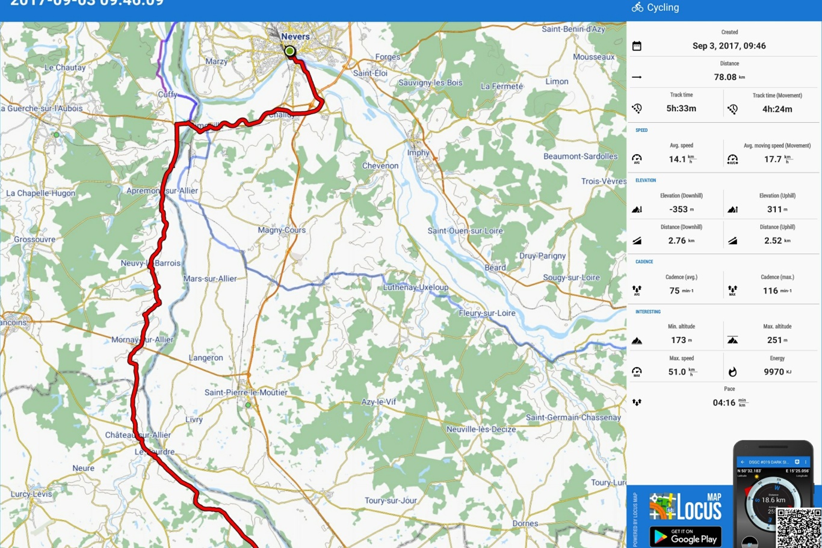The height and width of the screenshot is (548, 822).
Task: Click the Energy flame icon
Action: point(732,372)
